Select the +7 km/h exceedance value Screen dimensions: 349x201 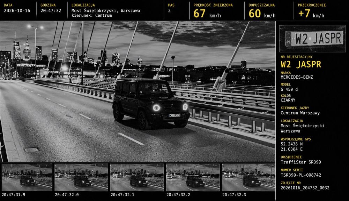[x=311, y=14]
